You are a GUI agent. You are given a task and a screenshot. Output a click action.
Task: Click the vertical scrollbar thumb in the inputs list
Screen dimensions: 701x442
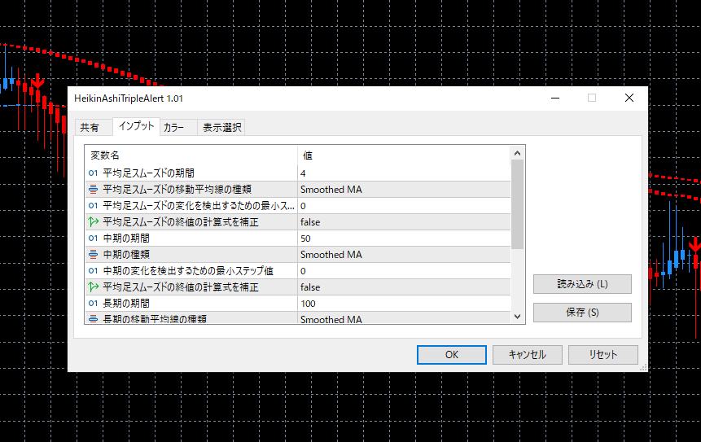pyautogui.click(x=517, y=204)
